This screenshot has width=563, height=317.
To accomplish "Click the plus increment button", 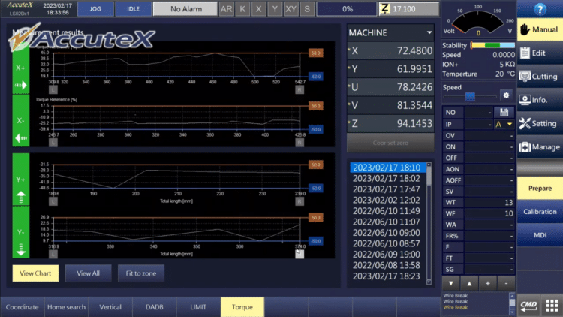I will coord(488,284).
